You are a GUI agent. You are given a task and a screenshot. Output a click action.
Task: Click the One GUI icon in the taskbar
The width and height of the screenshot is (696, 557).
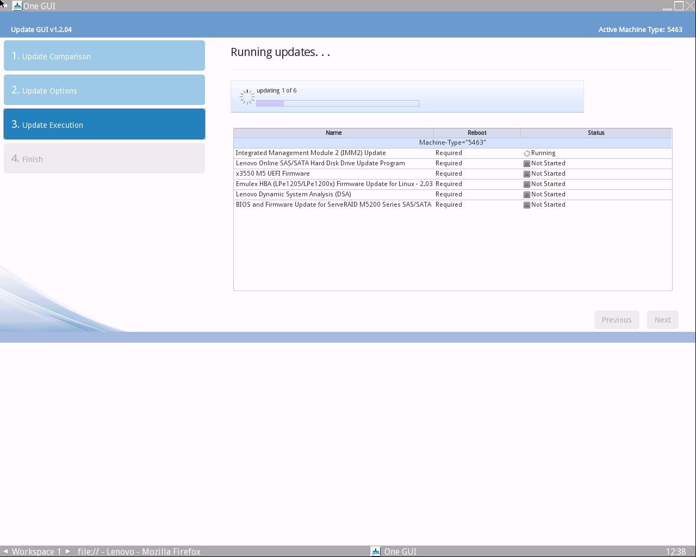[x=375, y=552]
